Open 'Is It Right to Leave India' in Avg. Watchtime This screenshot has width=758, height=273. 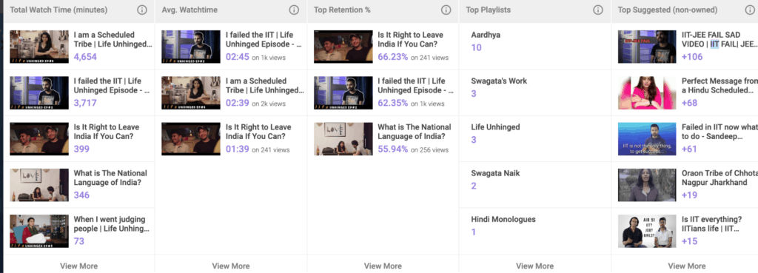pos(258,132)
